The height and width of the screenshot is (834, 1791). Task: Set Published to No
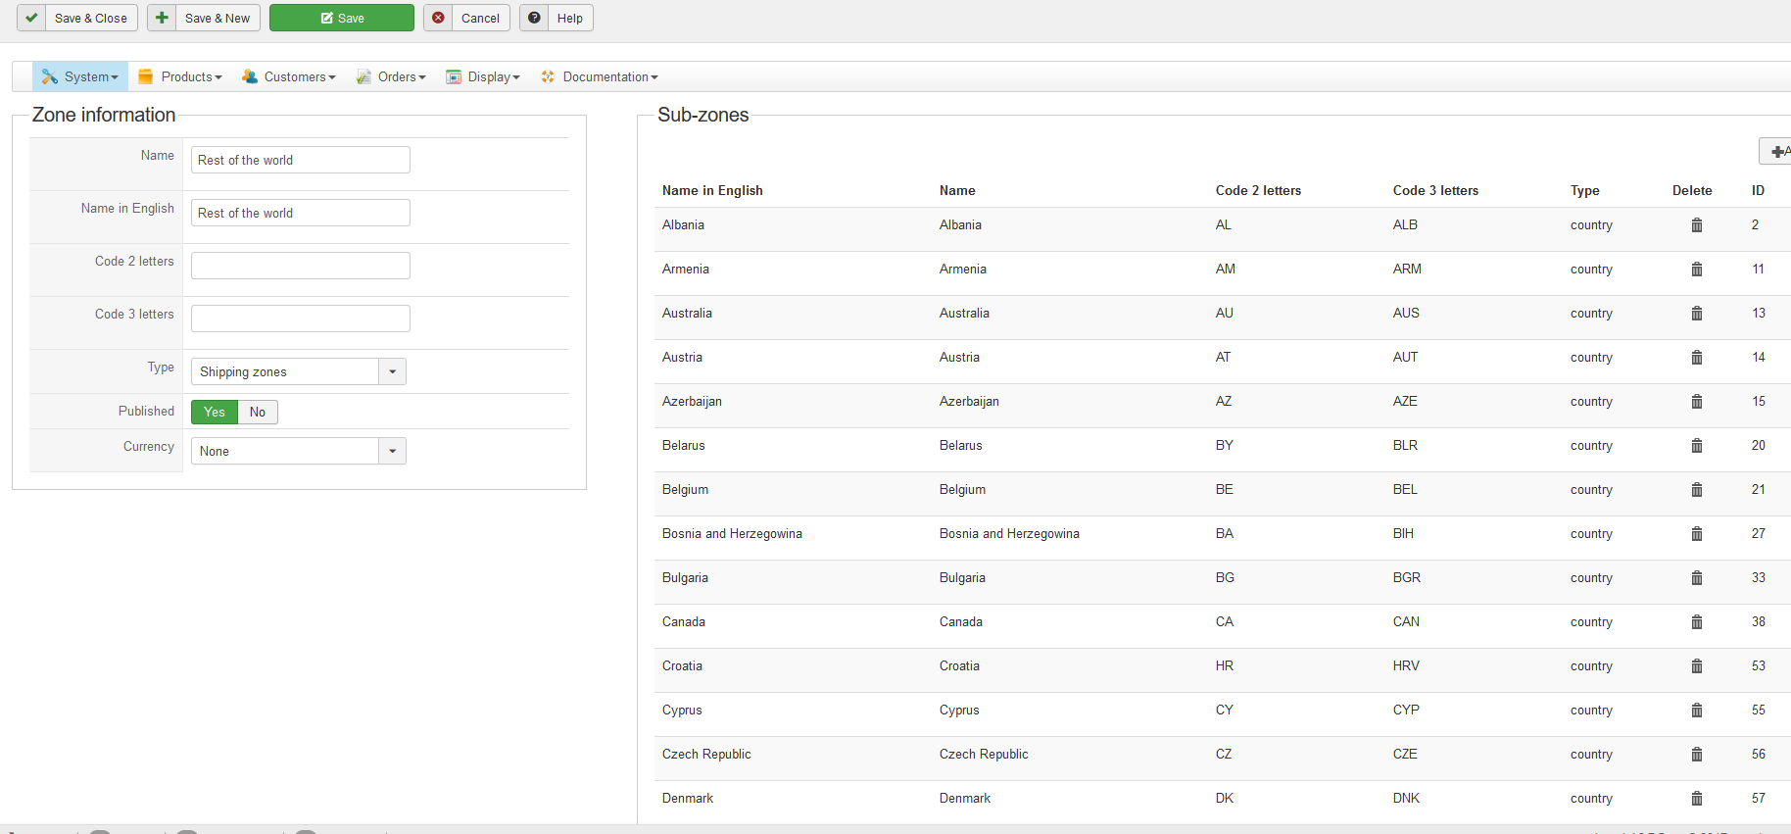[x=258, y=413]
